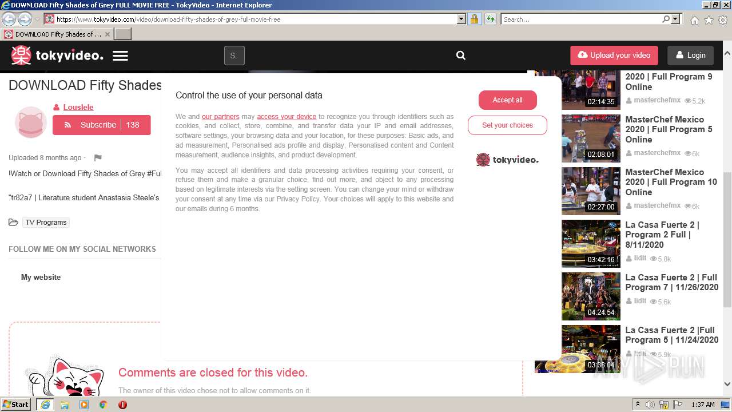Show hidden tray icons arrow
732x412 pixels.
[x=639, y=405]
